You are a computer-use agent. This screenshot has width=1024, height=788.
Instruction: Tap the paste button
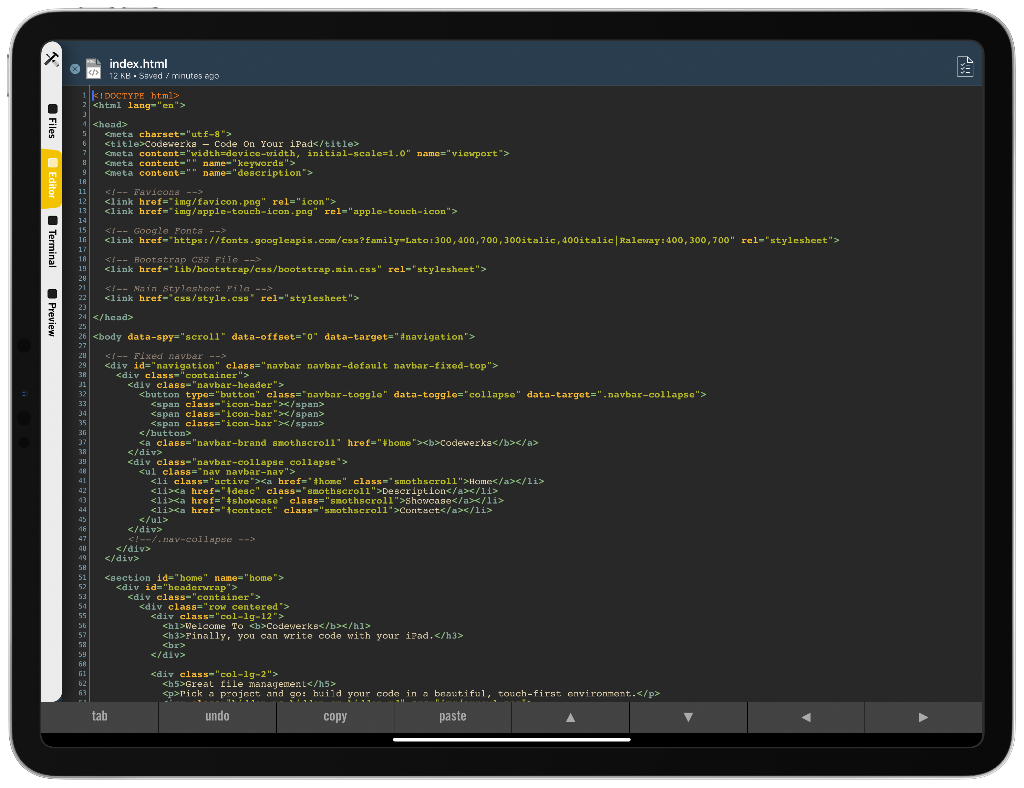coord(453,716)
